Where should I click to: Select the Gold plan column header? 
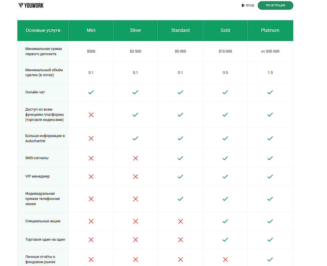tap(225, 30)
